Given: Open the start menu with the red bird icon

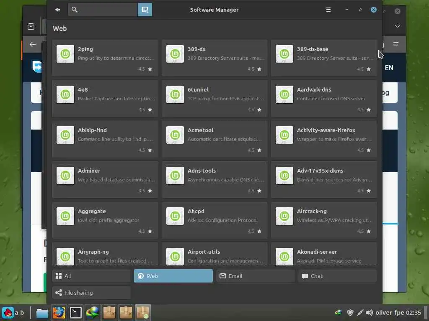Looking at the screenshot, I should [x=8, y=313].
